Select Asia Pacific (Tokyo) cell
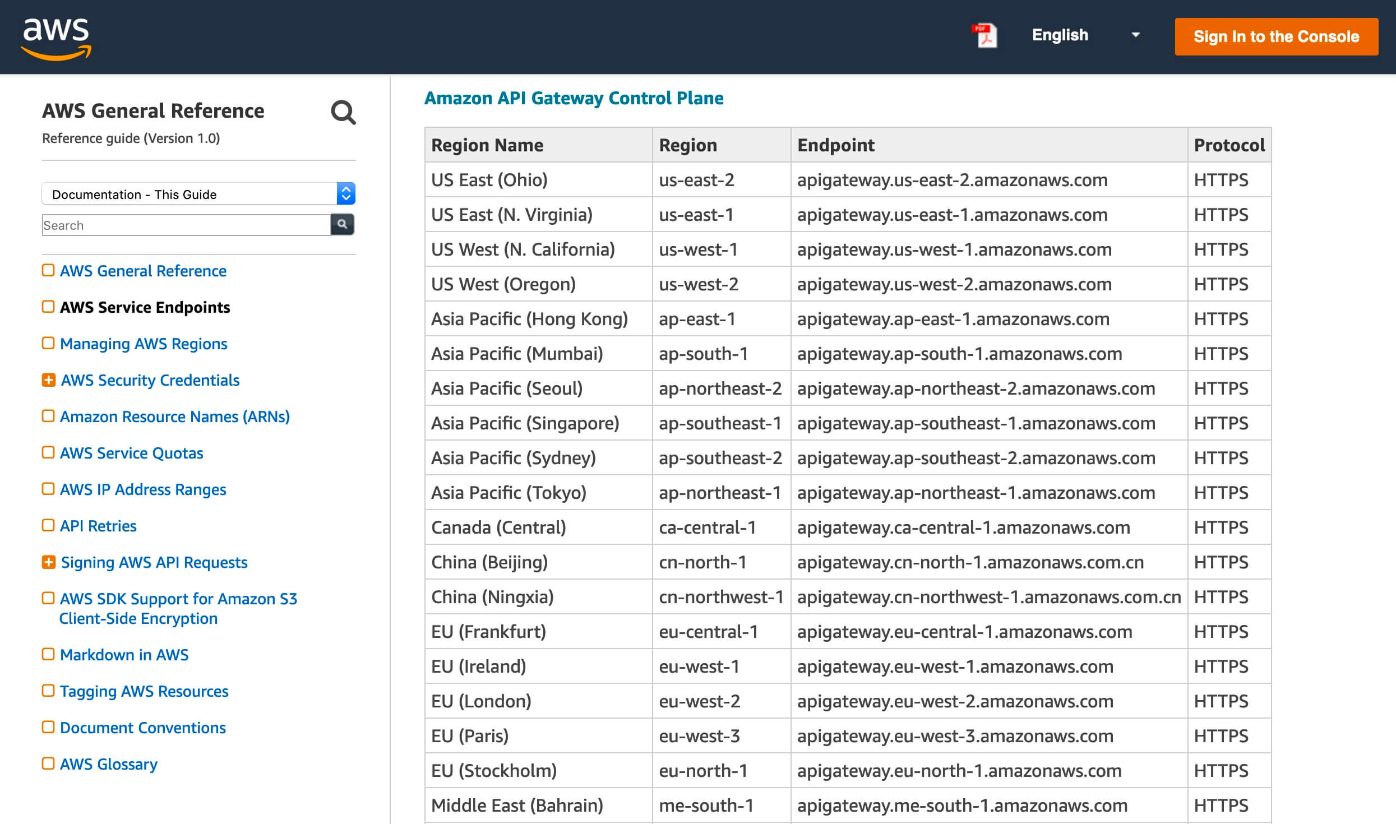 pyautogui.click(x=539, y=493)
